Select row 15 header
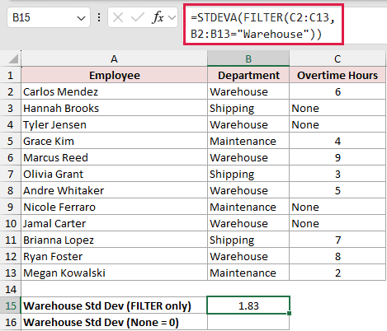The image size is (387, 331). click(11, 305)
